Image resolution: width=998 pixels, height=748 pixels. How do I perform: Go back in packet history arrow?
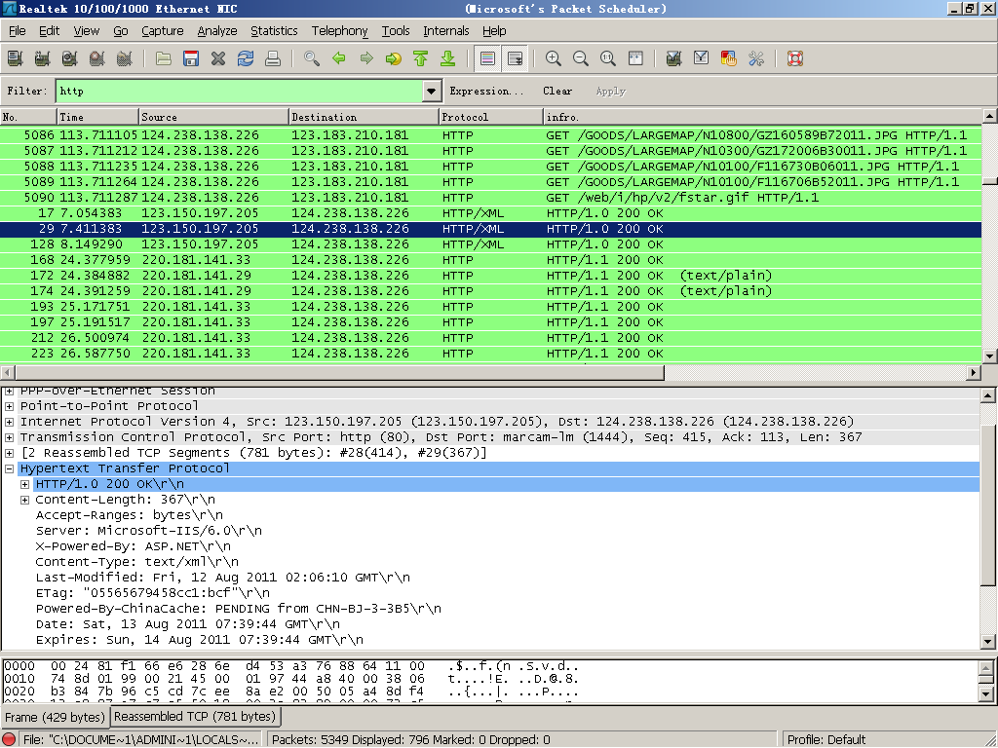tap(339, 58)
